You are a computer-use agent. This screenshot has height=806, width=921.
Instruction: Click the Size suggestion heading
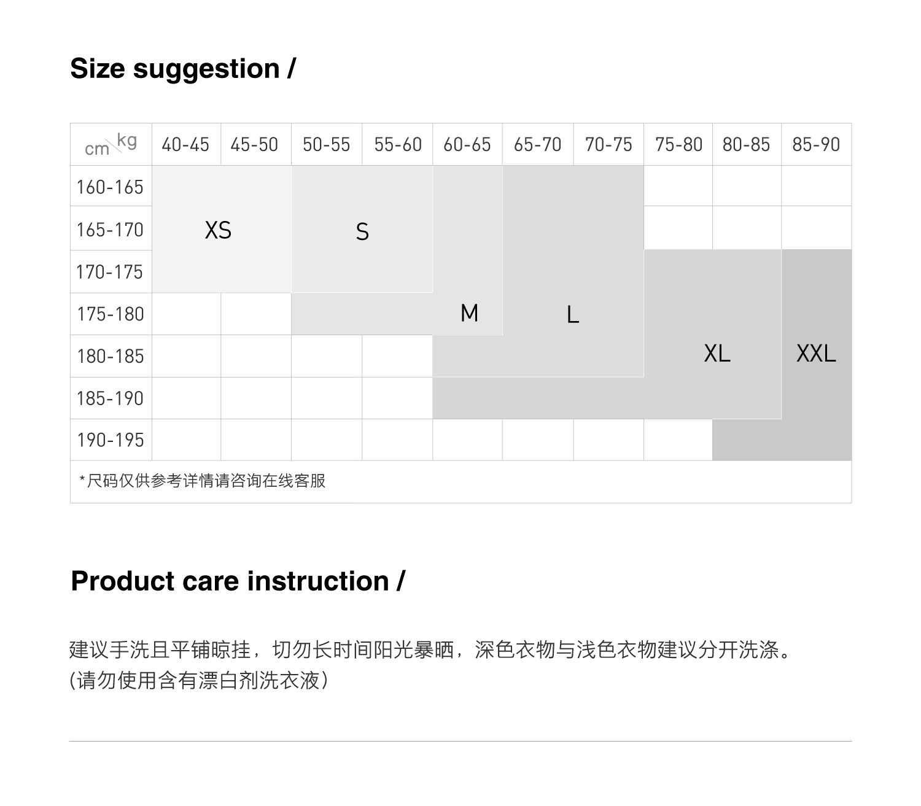pos(182,68)
